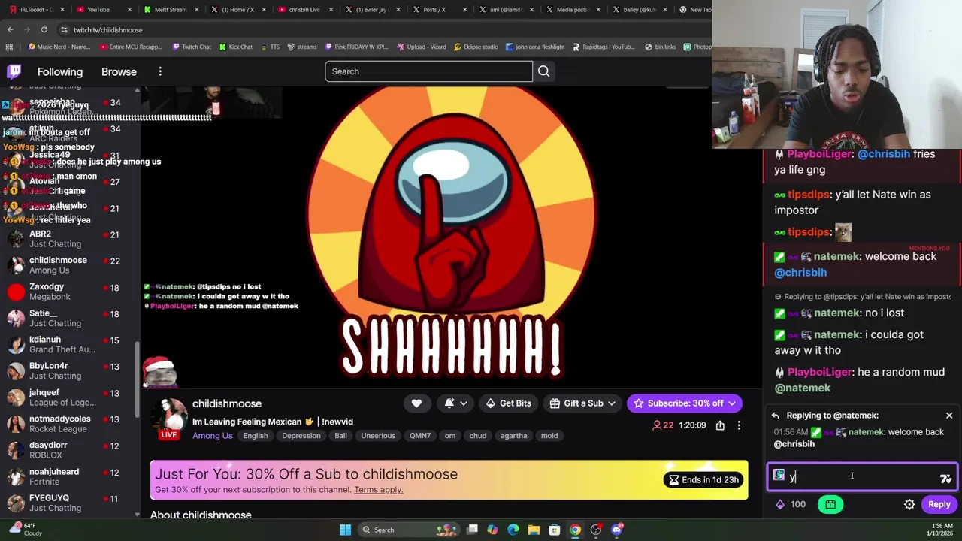Viewport: 962px width, 541px height.
Task: Share the stream using the share icon
Action: click(x=720, y=425)
